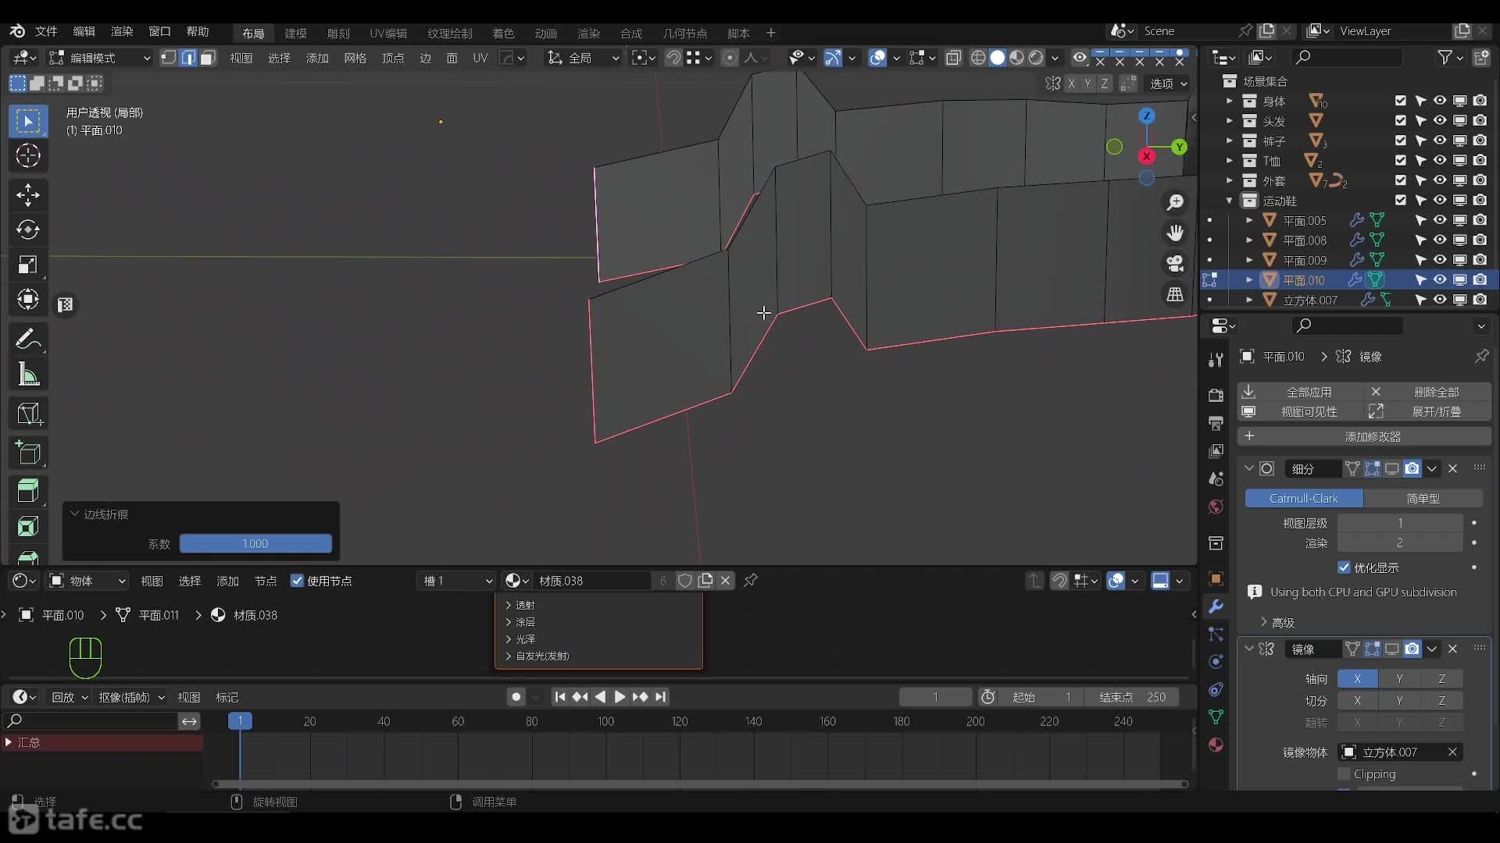1500x843 pixels.
Task: Uncheck 身体 collection exclude checkbox
Action: point(1401,101)
